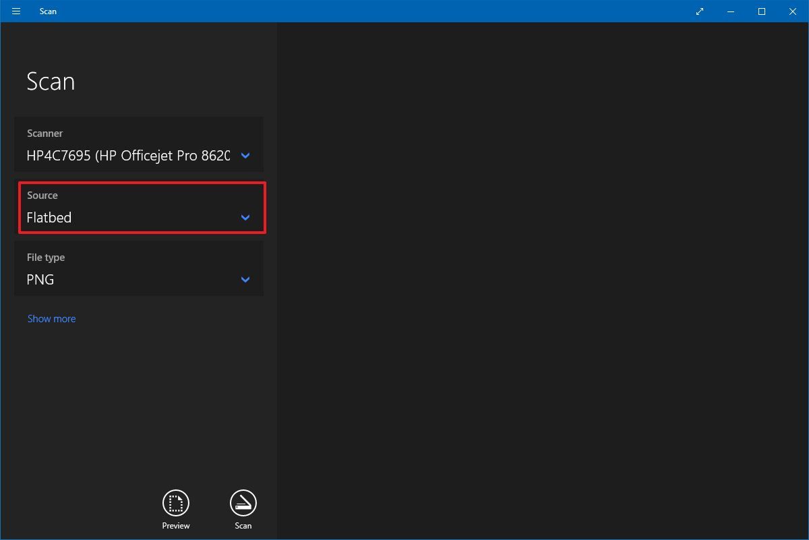The height and width of the screenshot is (540, 809).
Task: Click the diagonal full-screen arrow icon
Action: pyautogui.click(x=699, y=11)
